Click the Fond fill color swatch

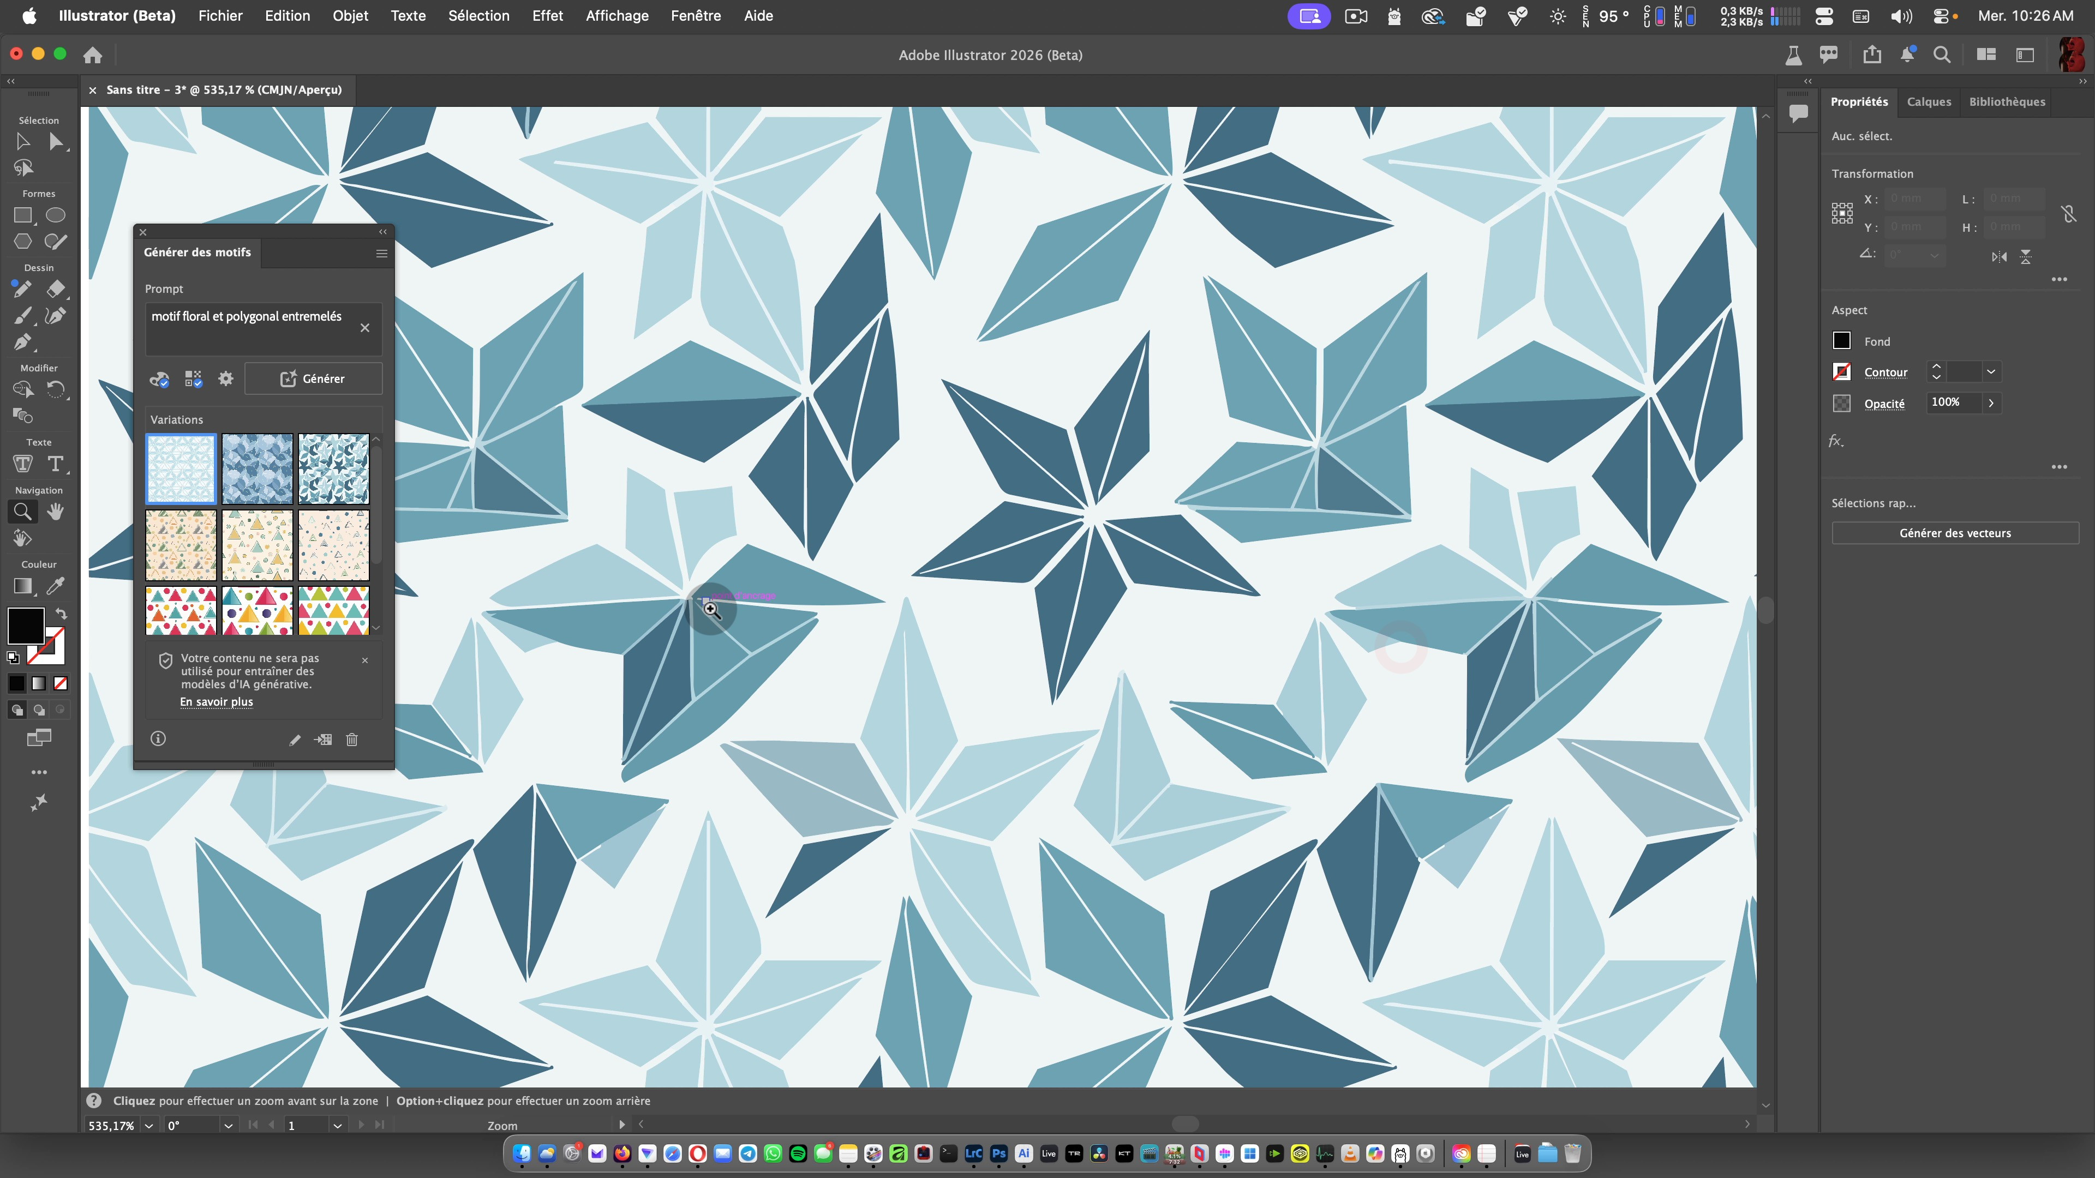[1842, 341]
